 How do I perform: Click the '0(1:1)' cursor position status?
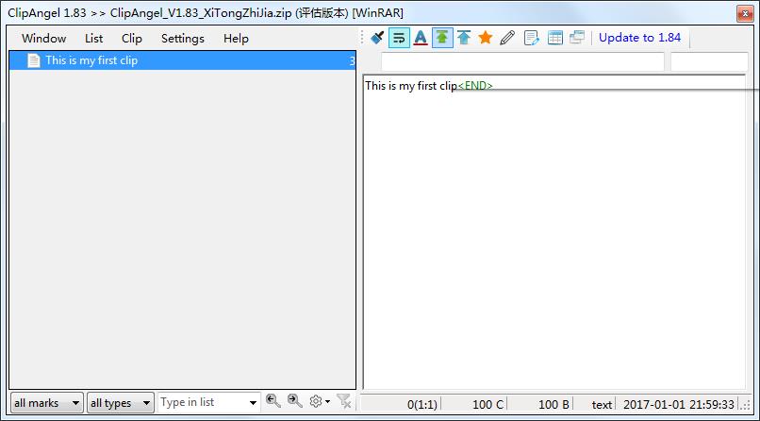pyautogui.click(x=421, y=405)
